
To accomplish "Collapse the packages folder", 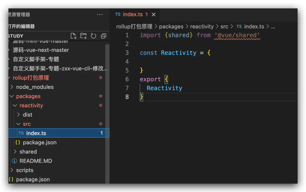I will [12, 96].
